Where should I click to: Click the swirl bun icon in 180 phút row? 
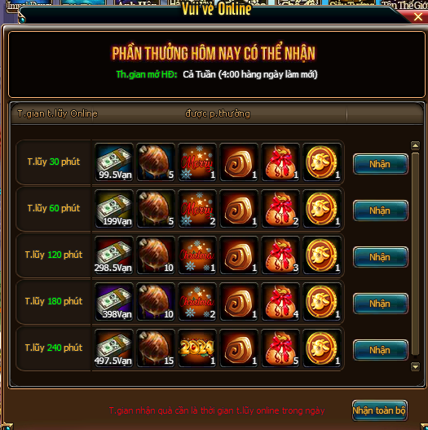tap(239, 302)
